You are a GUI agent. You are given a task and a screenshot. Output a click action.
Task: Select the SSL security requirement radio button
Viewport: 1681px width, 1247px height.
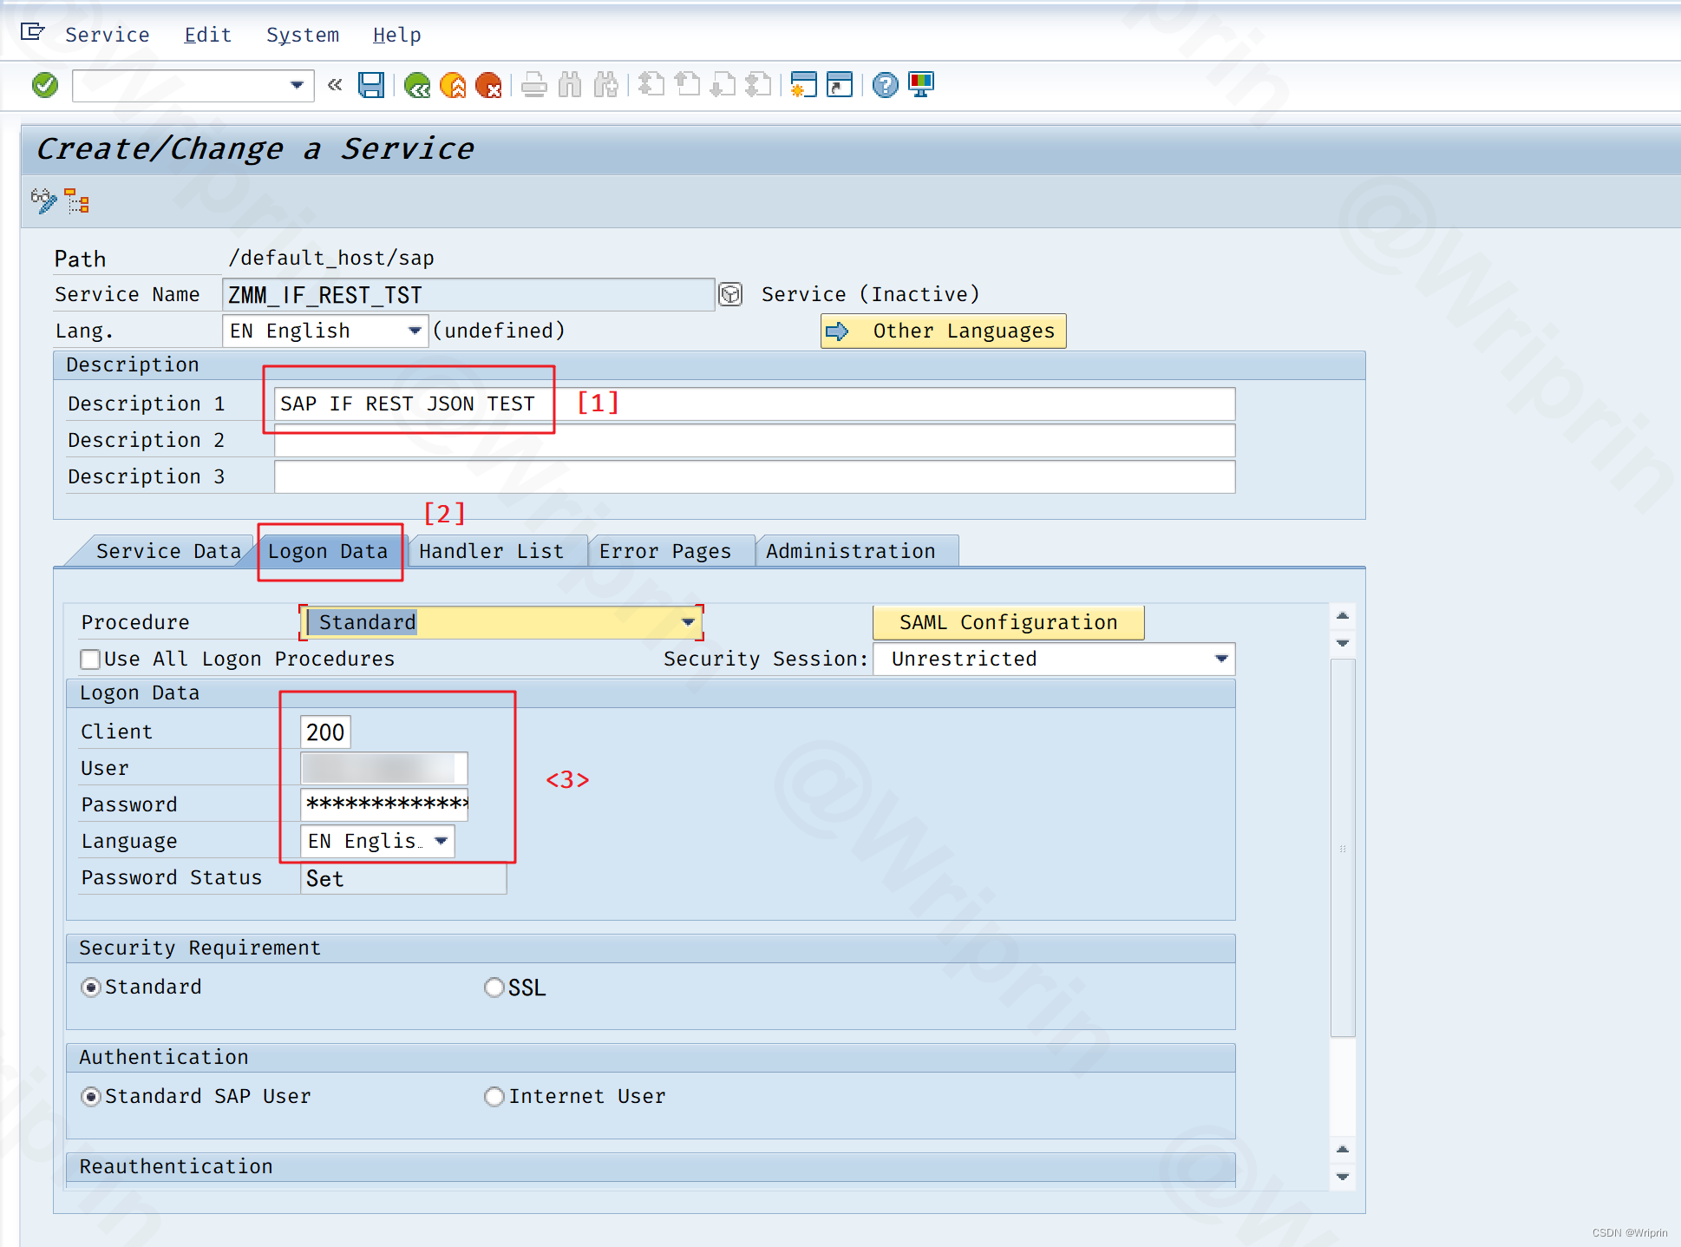[494, 987]
